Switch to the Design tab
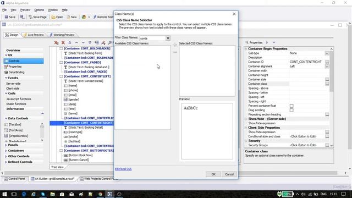Screen dimensions: 352x198 click(12, 35)
